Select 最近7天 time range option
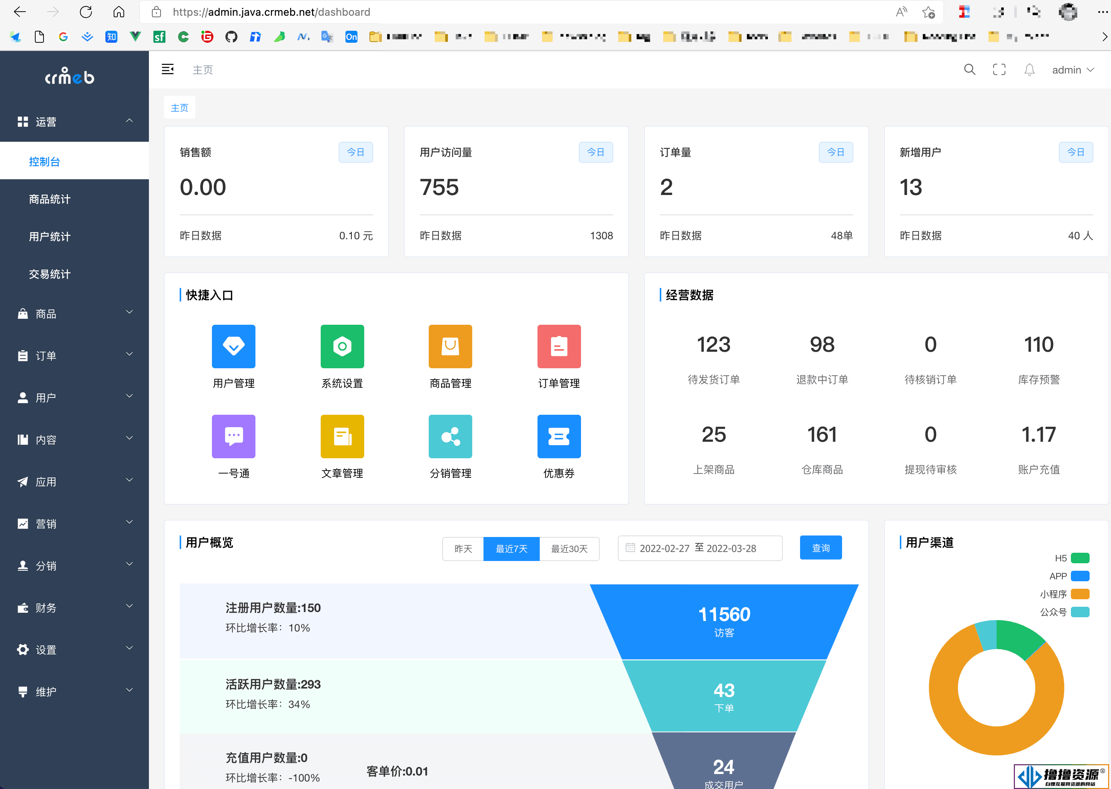The height and width of the screenshot is (789, 1111). coord(511,549)
